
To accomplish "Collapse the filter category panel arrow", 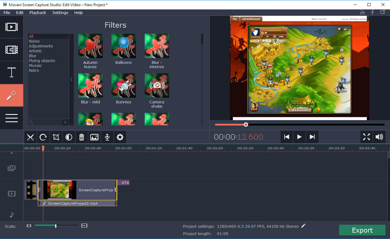I will (x=72, y=79).
